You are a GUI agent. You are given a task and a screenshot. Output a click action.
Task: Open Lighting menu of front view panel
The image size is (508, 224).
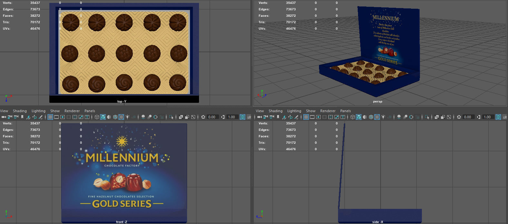tap(38, 111)
